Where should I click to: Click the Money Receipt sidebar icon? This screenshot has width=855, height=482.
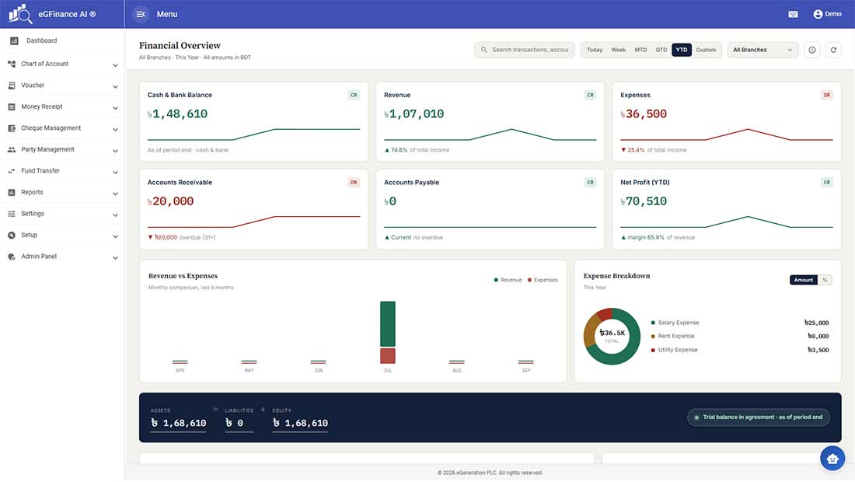pos(12,107)
